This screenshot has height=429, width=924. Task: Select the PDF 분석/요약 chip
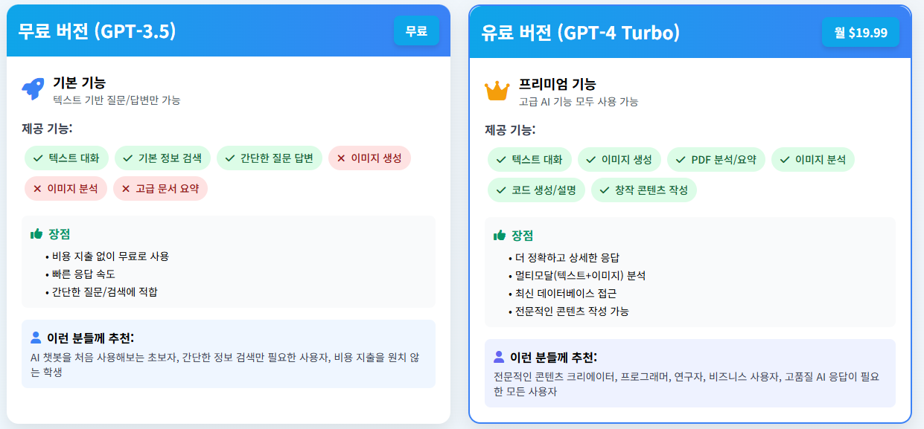coord(716,159)
